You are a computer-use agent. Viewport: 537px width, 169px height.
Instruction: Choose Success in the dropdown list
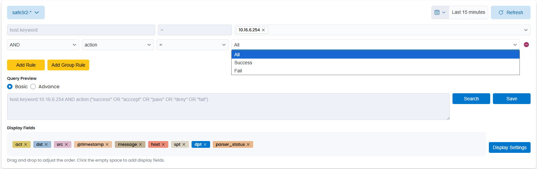[x=375, y=63]
